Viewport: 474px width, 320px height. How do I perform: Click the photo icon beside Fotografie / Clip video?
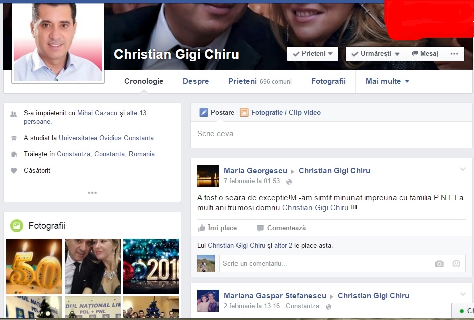[244, 113]
